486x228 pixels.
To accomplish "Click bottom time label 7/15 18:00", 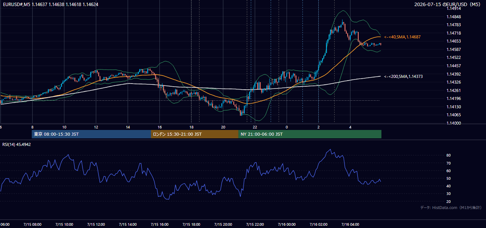I will (x=191, y=225).
